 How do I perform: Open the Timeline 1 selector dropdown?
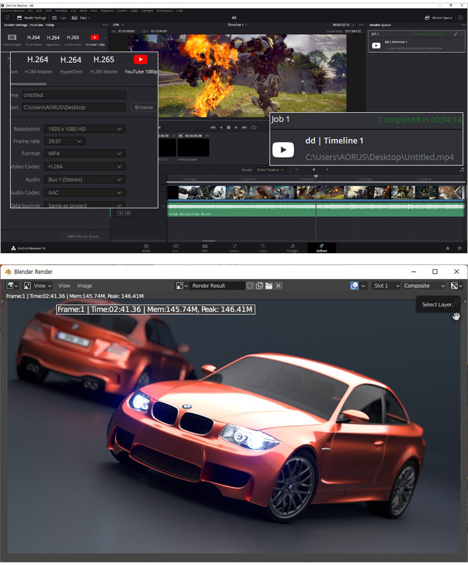237,25
